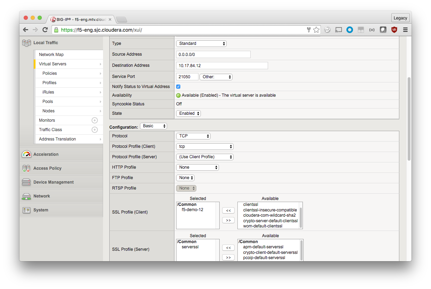
Task: Click the << button for SSL Profile (Client)
Action: [228, 210]
